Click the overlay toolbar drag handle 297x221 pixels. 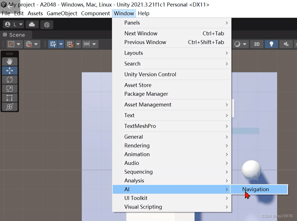click(x=10, y=54)
